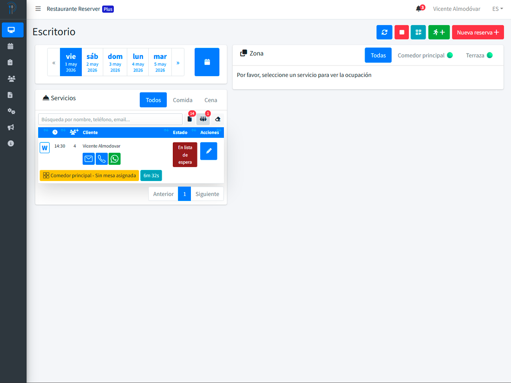Image resolution: width=511 pixels, height=383 pixels.
Task: Email Vicente Almodovar via envelope icon
Action: [x=89, y=159]
